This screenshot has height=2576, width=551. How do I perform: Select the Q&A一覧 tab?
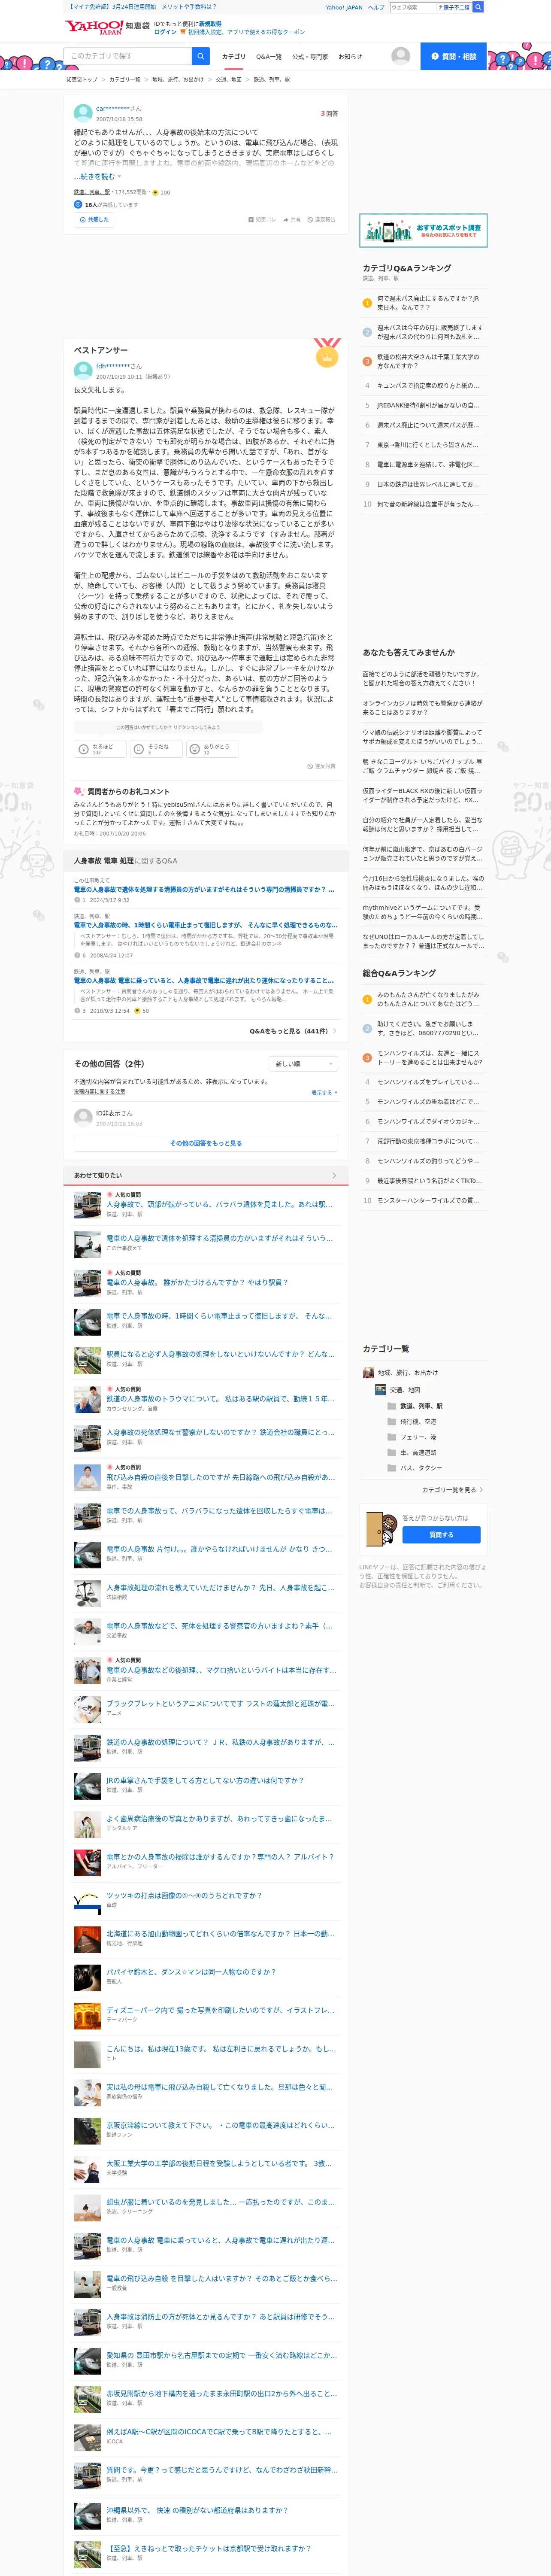(x=269, y=57)
